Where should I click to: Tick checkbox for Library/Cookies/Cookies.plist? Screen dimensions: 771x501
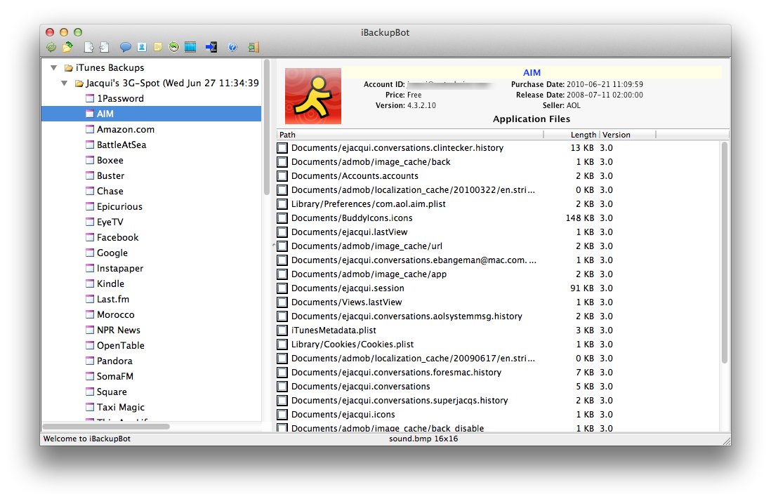[282, 345]
